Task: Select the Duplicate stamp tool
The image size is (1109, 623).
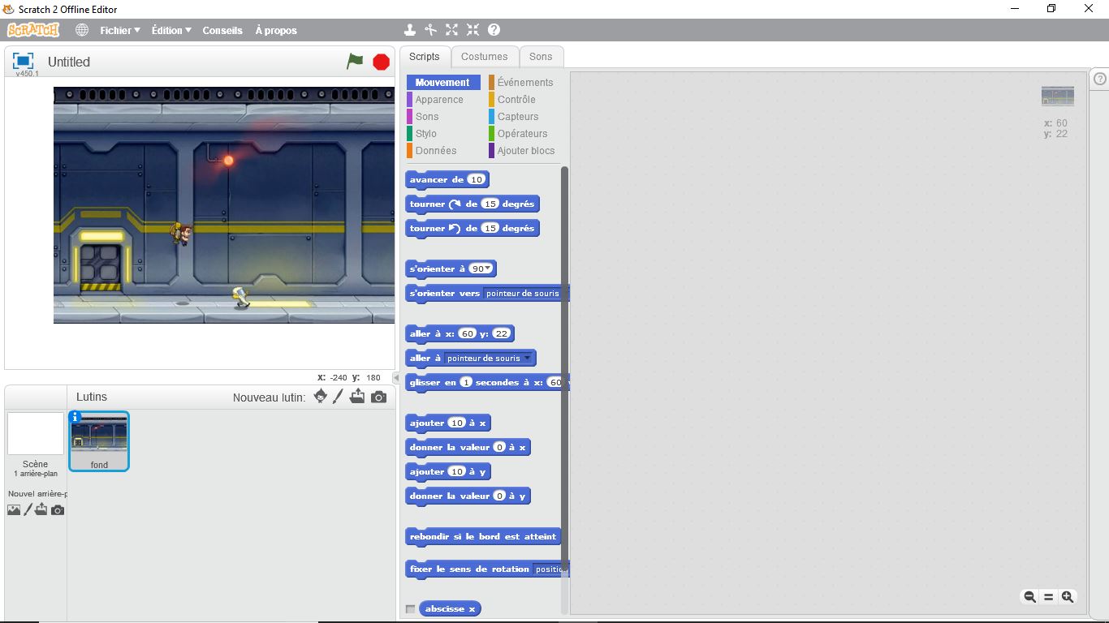Action: (x=410, y=30)
